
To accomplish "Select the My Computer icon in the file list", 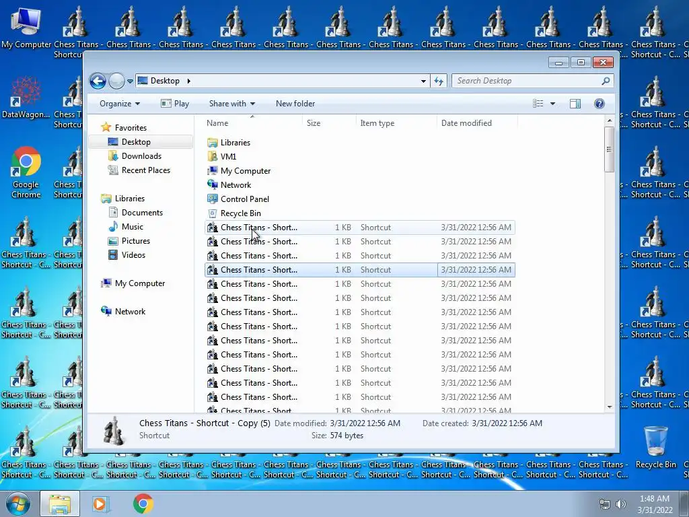I will [213, 170].
